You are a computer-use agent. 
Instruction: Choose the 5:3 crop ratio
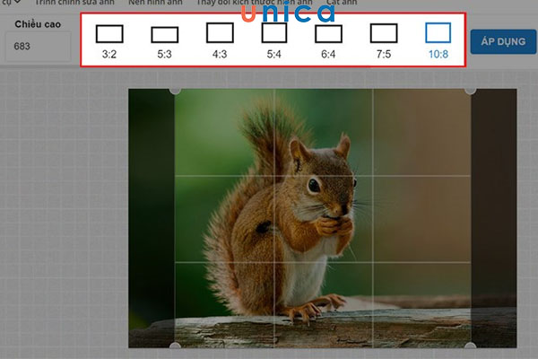click(165, 42)
